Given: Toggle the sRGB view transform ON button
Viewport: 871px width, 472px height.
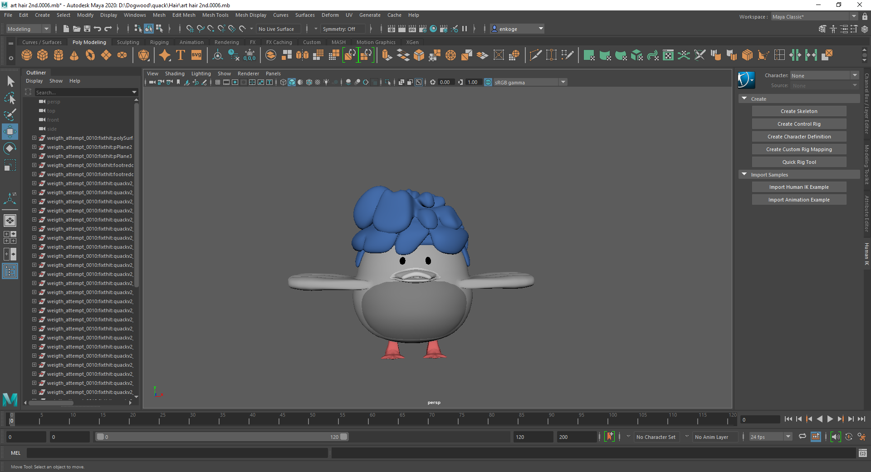Looking at the screenshot, I should point(488,82).
